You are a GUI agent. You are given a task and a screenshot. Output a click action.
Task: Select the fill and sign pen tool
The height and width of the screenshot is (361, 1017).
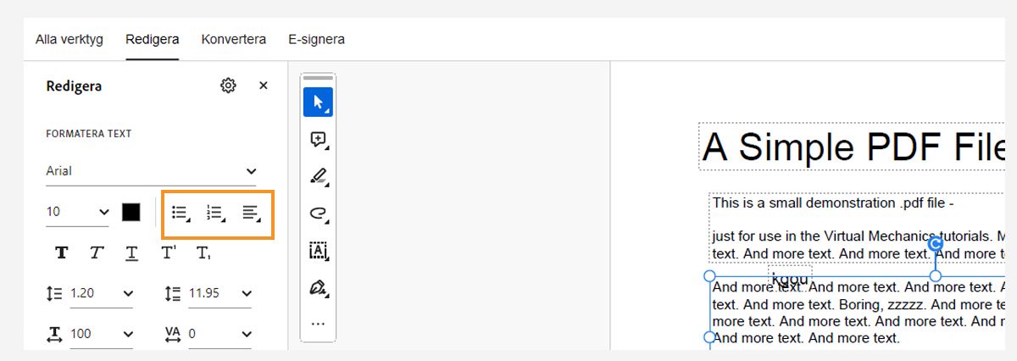coord(318,288)
